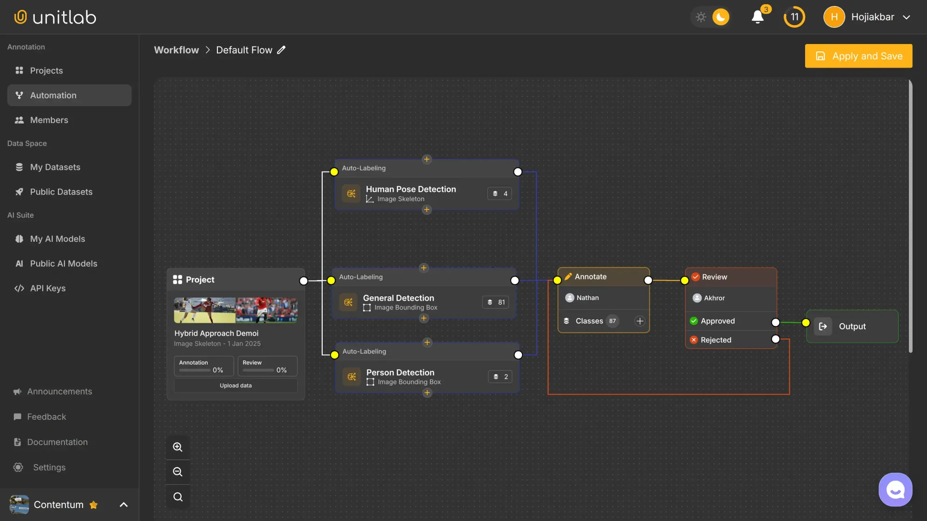Open Public Datasets in the sidebar
This screenshot has height=521, width=927.
point(61,192)
